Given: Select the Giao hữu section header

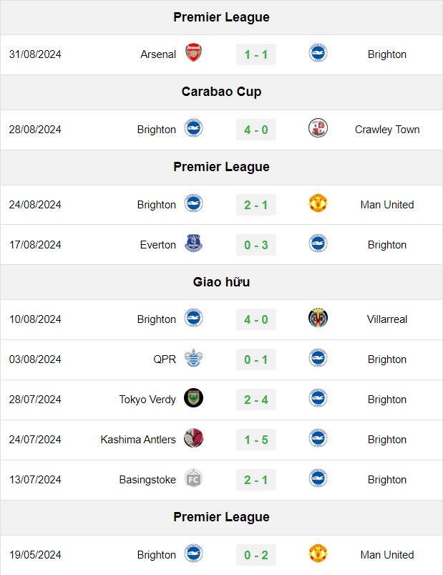Looking at the screenshot, I should pos(221,282).
